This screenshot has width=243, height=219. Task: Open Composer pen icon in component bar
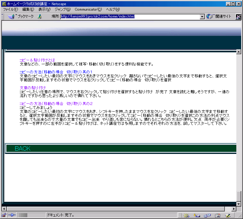coord(228,215)
